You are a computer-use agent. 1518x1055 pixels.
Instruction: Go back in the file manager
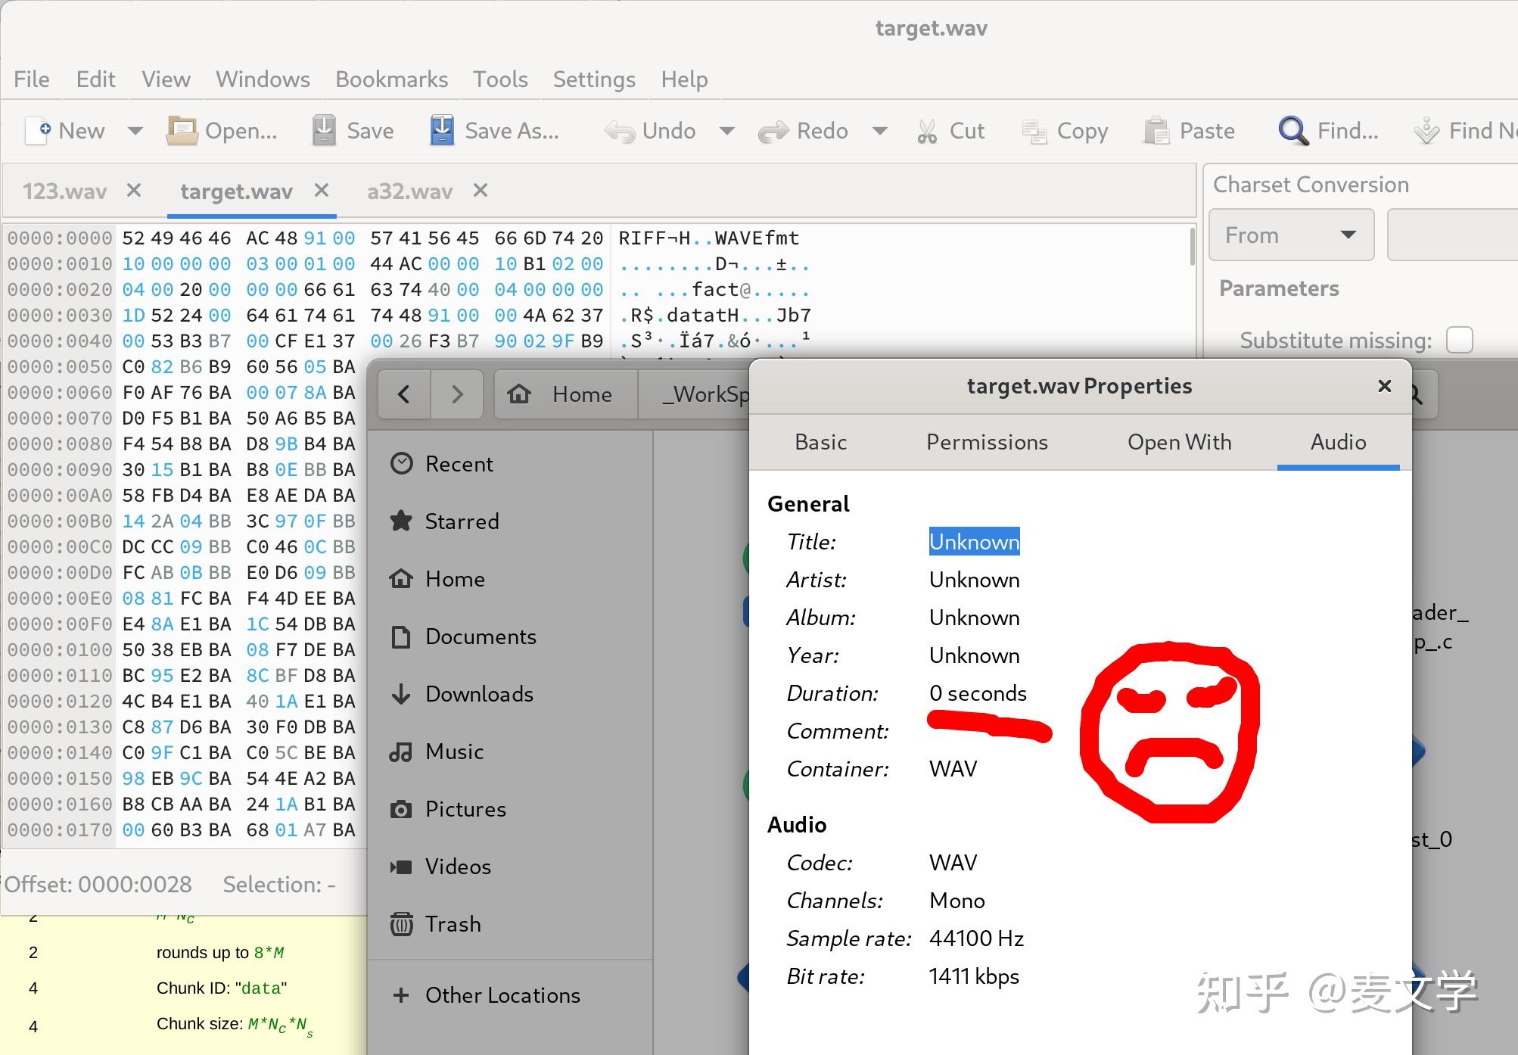click(403, 394)
